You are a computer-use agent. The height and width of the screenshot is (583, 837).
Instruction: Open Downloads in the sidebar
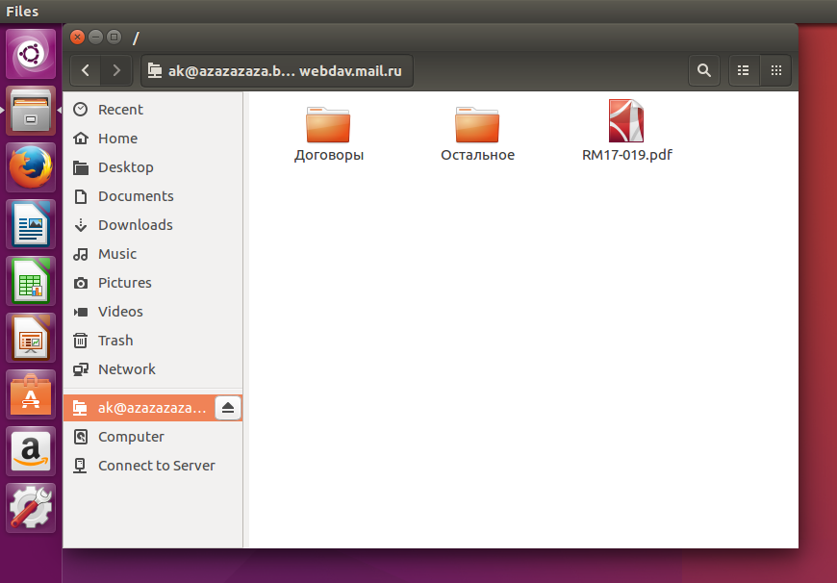click(x=135, y=225)
